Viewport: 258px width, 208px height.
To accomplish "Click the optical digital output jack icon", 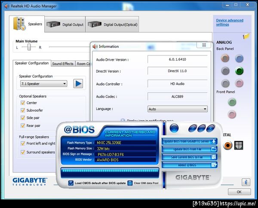I will (x=239, y=145).
